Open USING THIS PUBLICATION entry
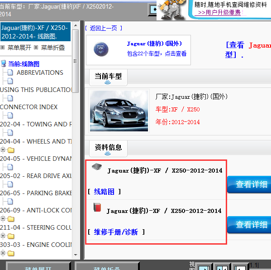 coord(36,90)
